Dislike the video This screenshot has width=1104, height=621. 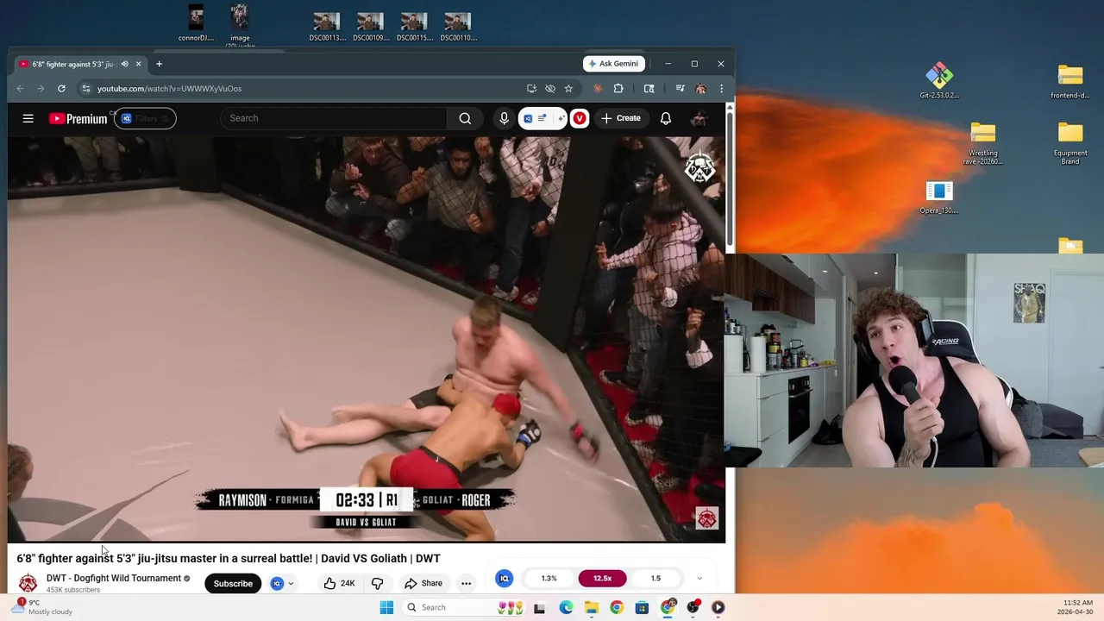pos(377,584)
